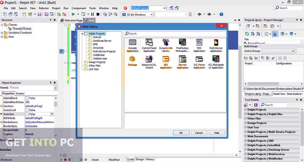Viewport: 304px width, 162px height.
Task: Select SDI Application icon
Action: (x=166, y=62)
